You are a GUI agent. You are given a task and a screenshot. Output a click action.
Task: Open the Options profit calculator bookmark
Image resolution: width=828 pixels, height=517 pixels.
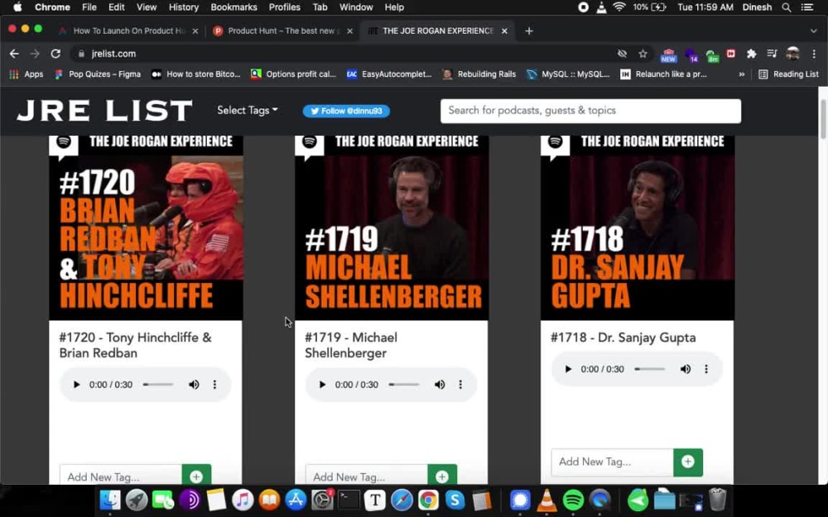pyautogui.click(x=294, y=74)
